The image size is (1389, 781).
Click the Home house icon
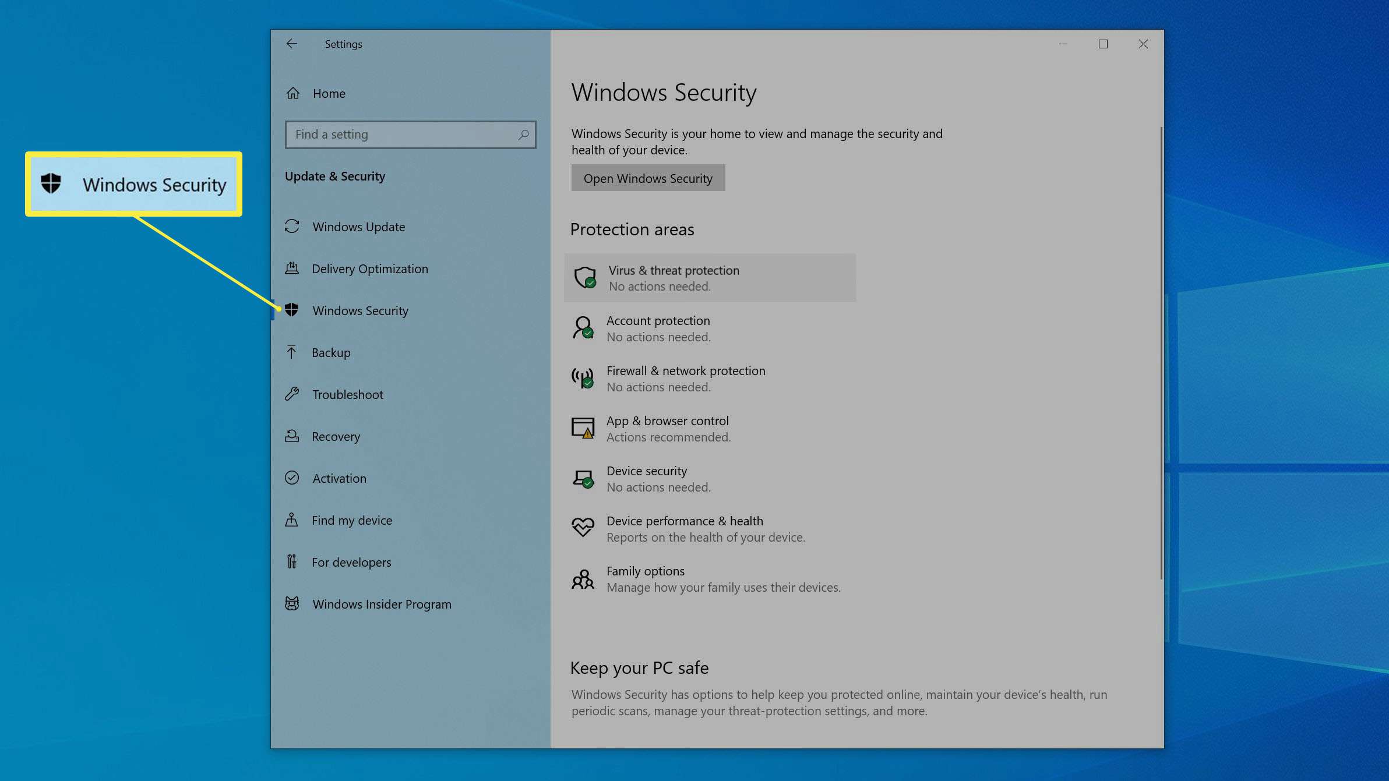point(293,93)
